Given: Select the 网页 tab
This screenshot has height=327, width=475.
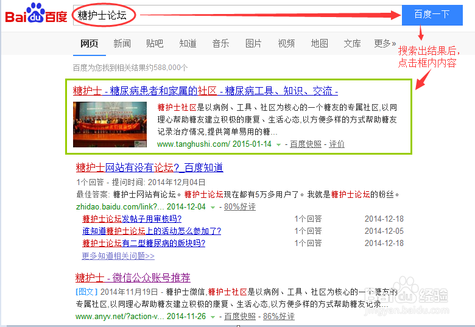Looking at the screenshot, I should point(90,44).
